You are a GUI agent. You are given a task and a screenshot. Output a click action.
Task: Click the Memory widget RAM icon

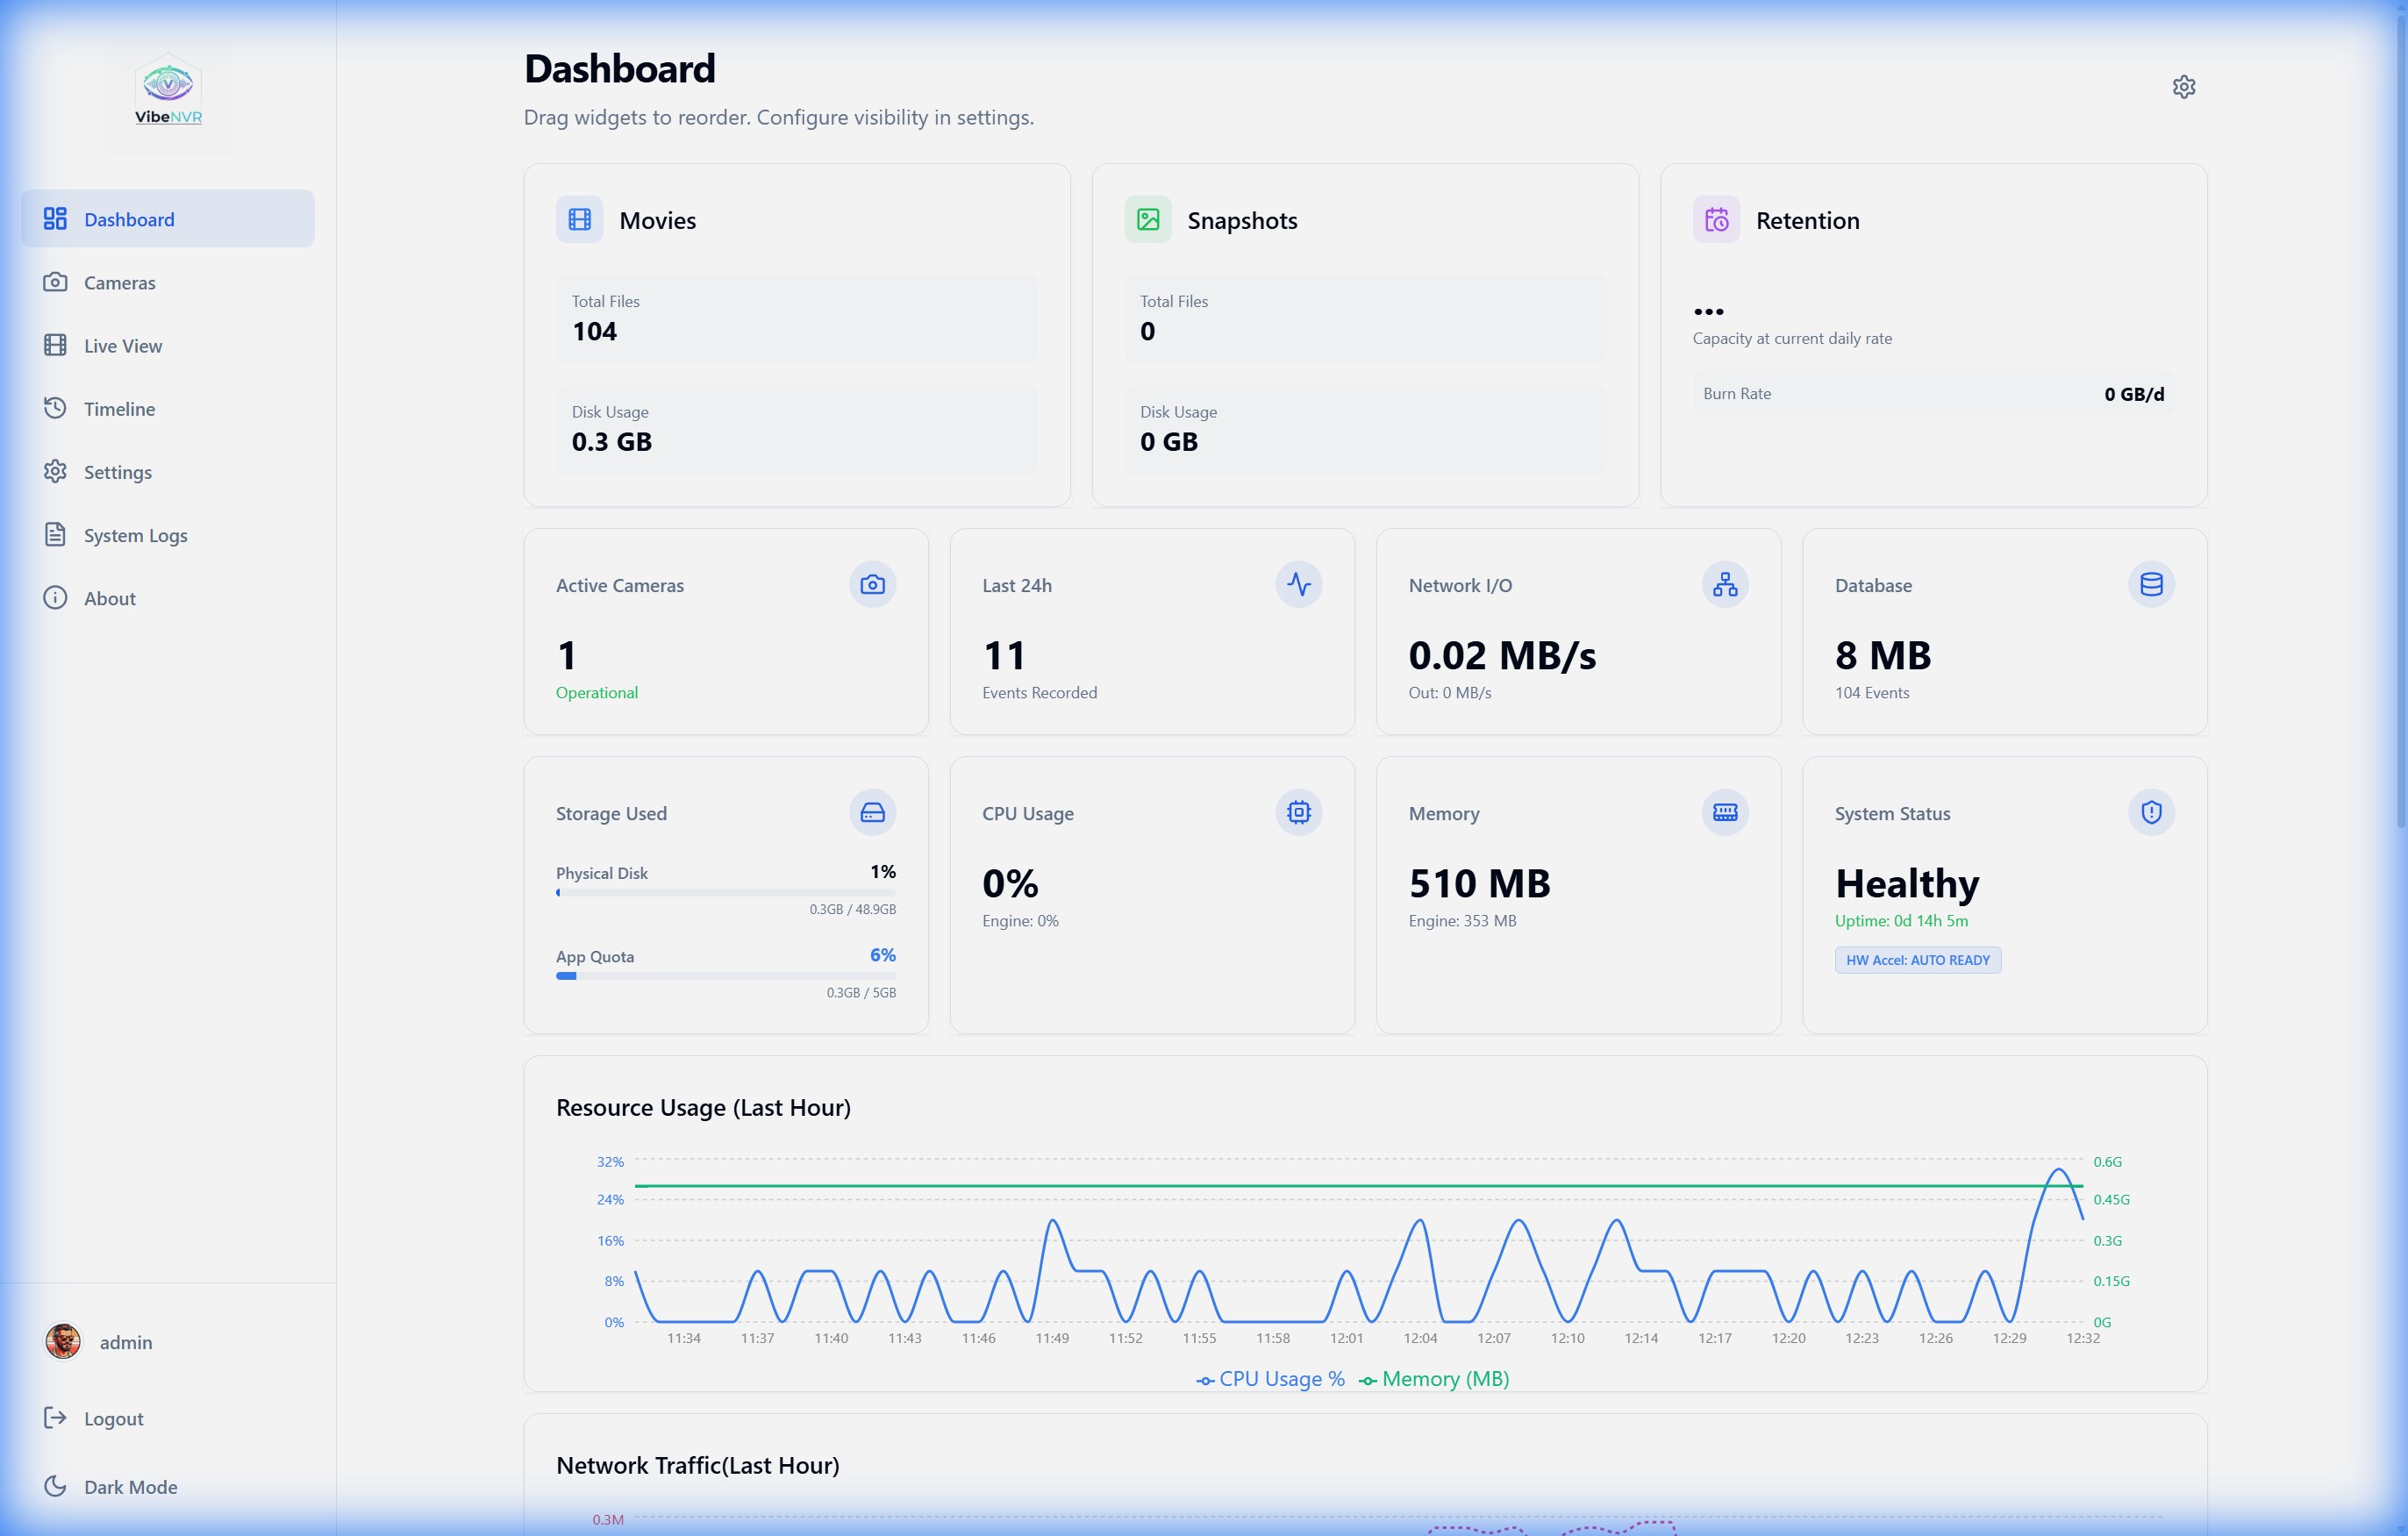1724,812
